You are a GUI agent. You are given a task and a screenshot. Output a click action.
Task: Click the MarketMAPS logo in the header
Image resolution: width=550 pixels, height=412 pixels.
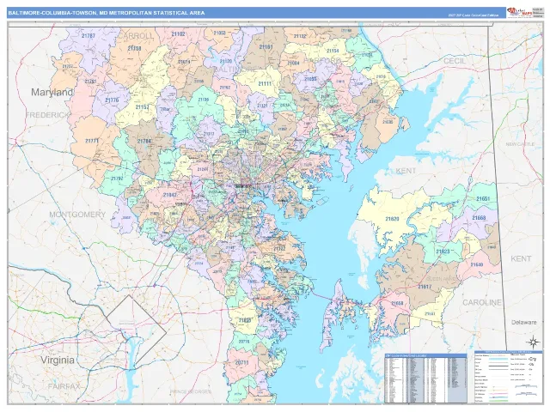coord(519,12)
